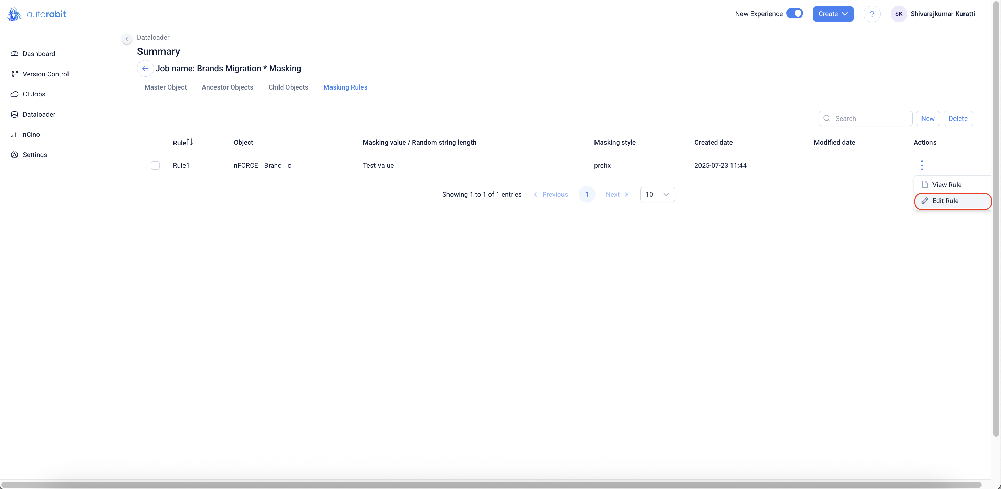Select Edit Rule from the context menu
This screenshot has width=1001, height=489.
[x=945, y=201]
